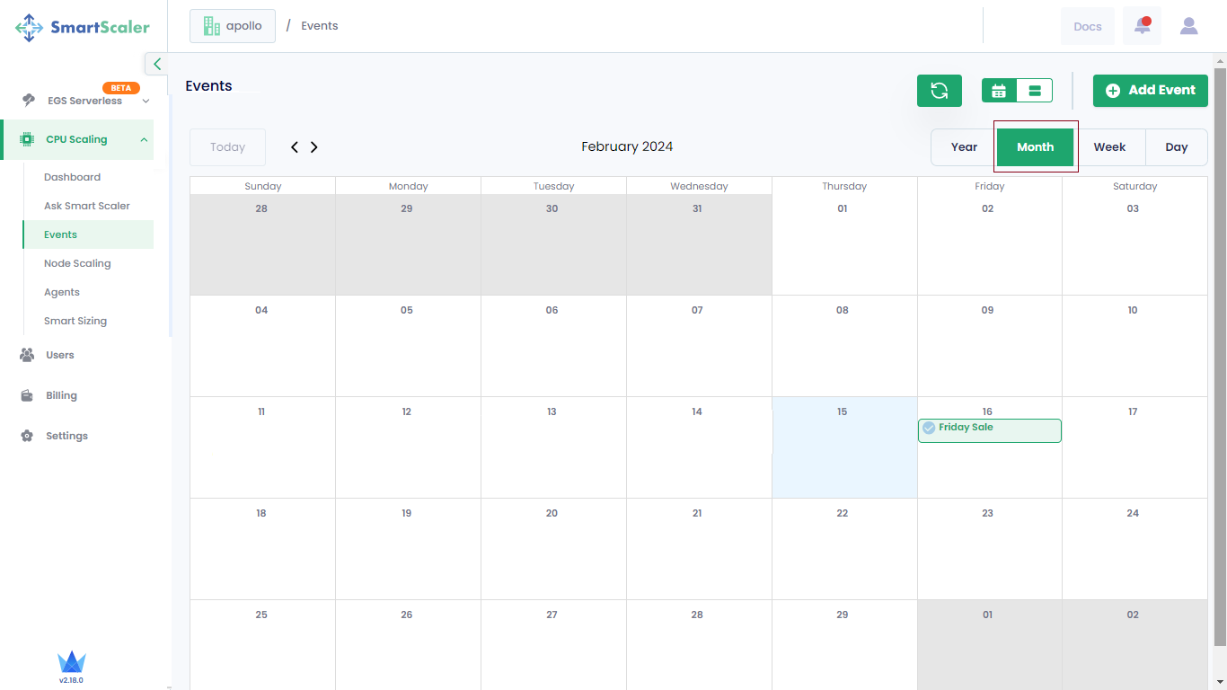
Task: Switch to list view icon
Action: [x=1035, y=91]
